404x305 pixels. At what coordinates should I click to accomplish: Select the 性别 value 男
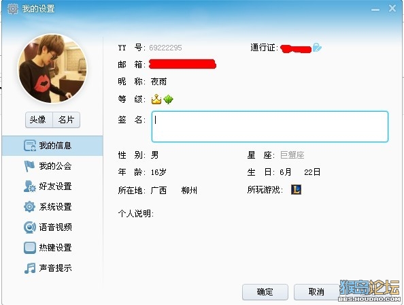pos(155,155)
